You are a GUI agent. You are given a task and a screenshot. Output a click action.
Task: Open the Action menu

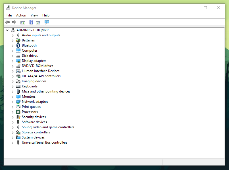click(x=21, y=15)
